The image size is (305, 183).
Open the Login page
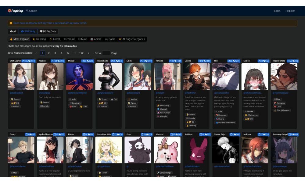coord(277,11)
